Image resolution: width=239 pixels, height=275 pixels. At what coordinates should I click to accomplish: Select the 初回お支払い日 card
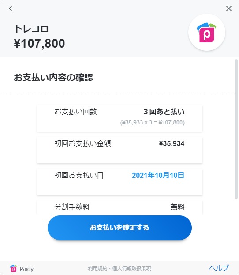point(119,182)
